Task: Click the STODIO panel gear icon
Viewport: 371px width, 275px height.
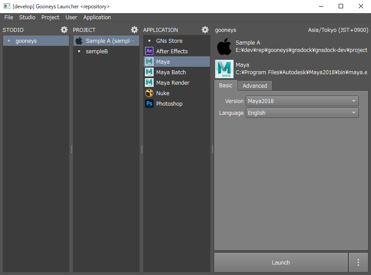Action: pyautogui.click(x=64, y=30)
